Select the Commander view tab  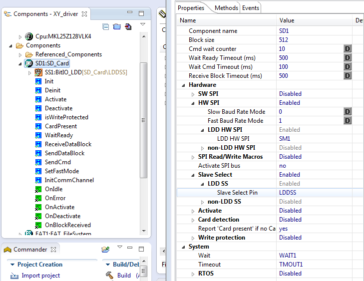[30, 250]
